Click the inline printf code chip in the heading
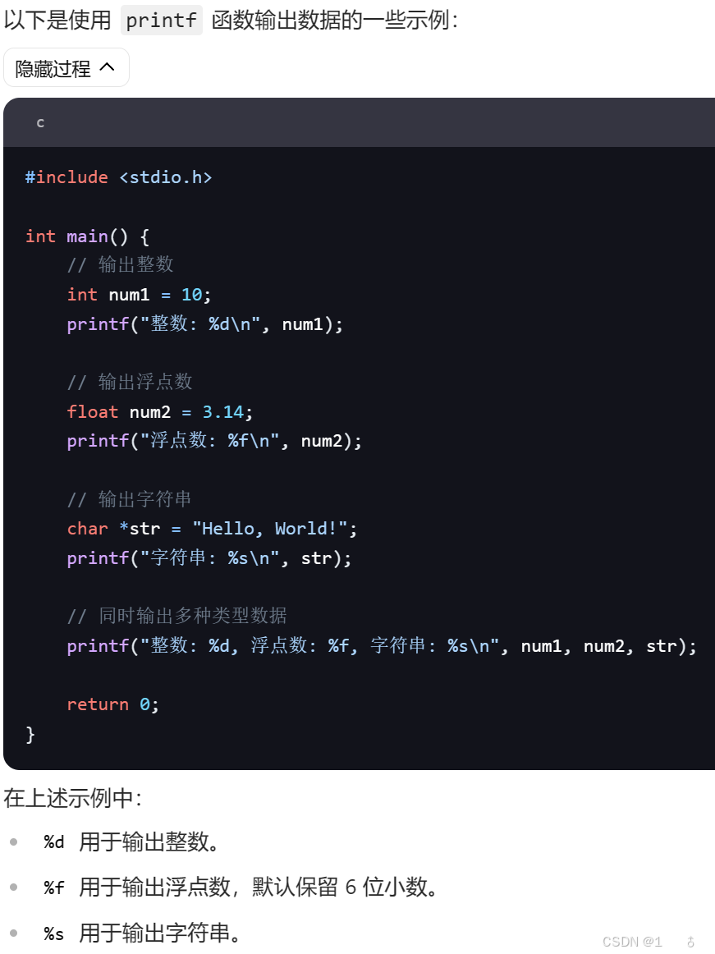This screenshot has width=715, height=954. 161,20
